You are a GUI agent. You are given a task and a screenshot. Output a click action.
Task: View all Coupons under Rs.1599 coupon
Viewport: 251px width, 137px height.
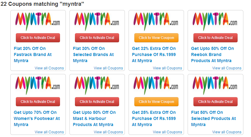point(167,132)
